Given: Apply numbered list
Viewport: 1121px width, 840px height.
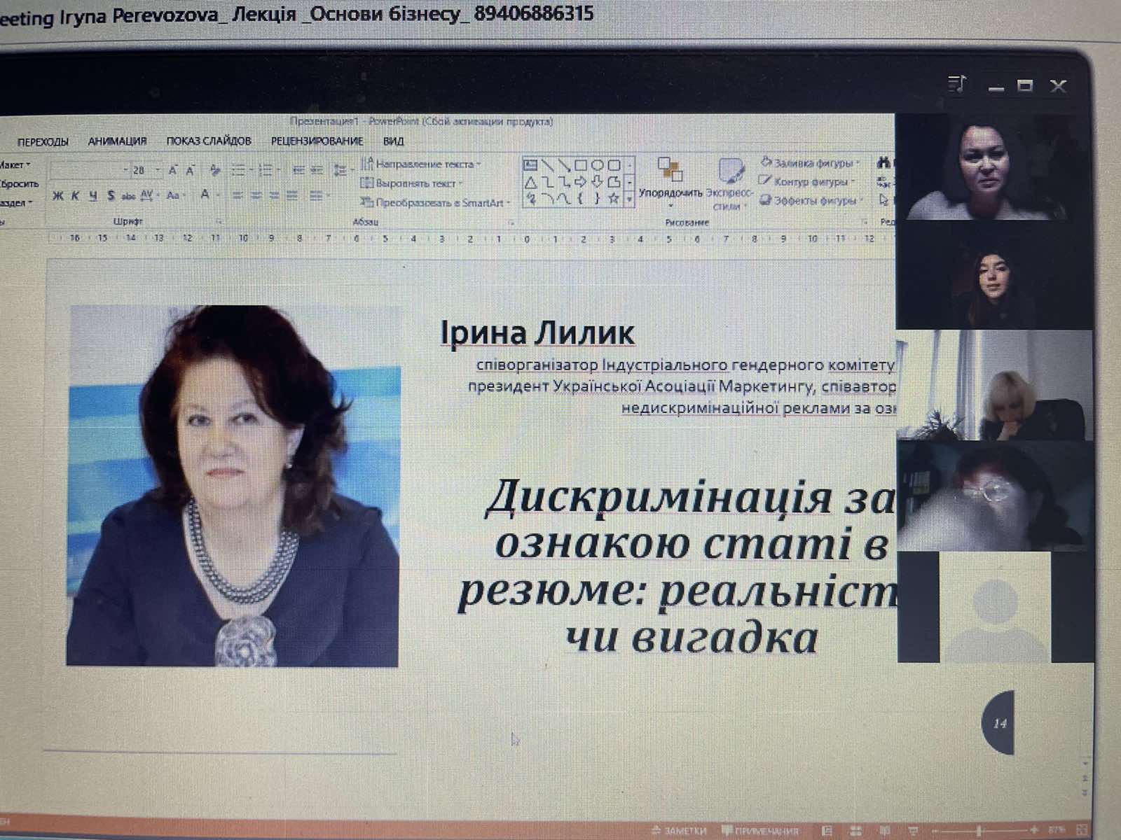Looking at the screenshot, I should click(x=265, y=170).
